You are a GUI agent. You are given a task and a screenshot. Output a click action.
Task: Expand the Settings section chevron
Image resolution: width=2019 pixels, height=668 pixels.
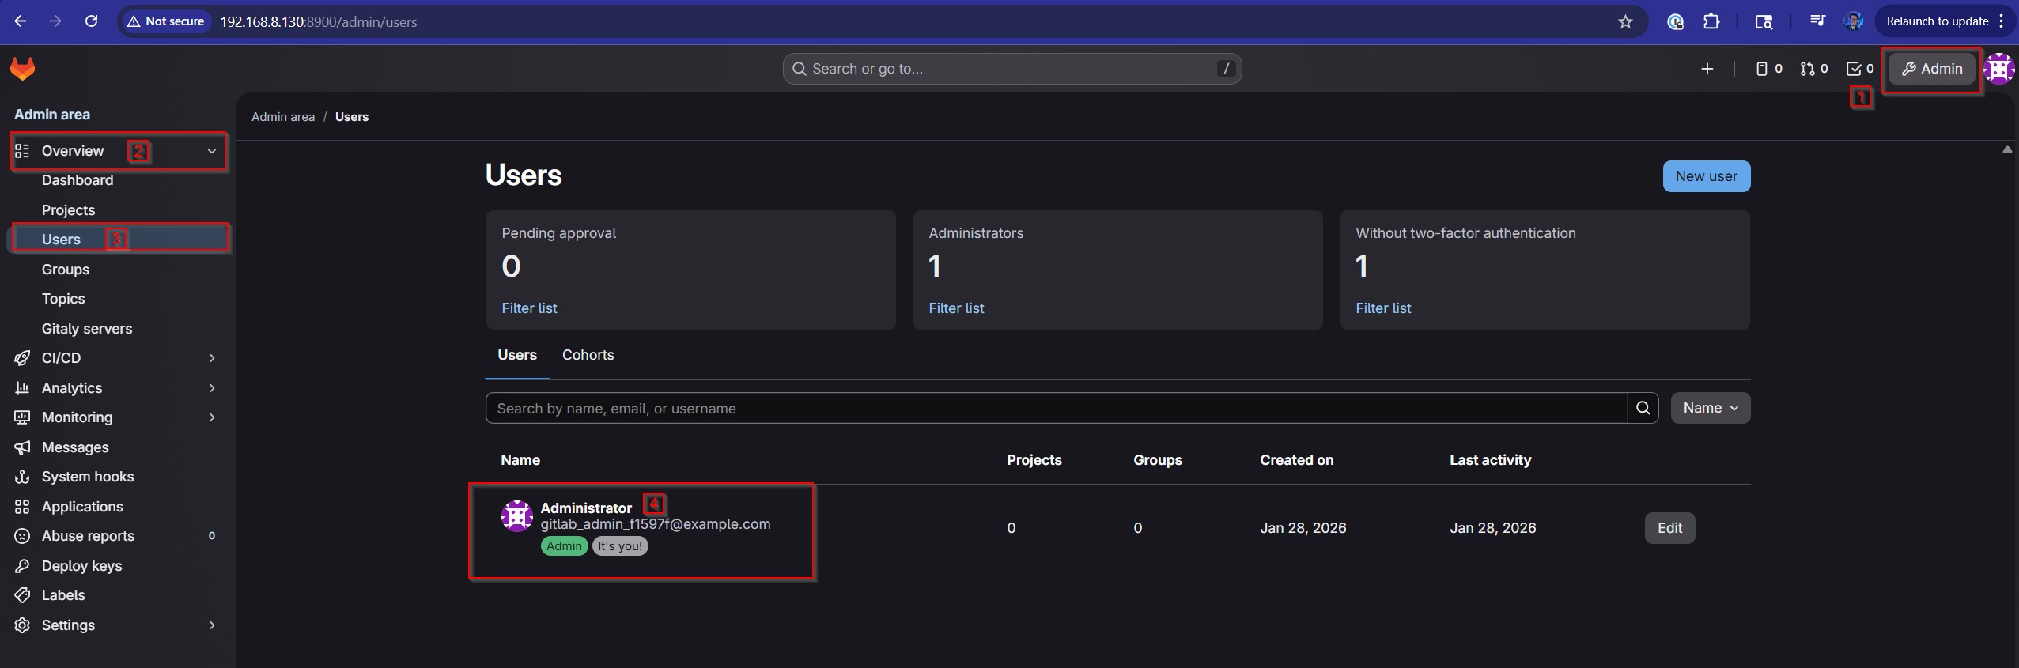tap(212, 625)
